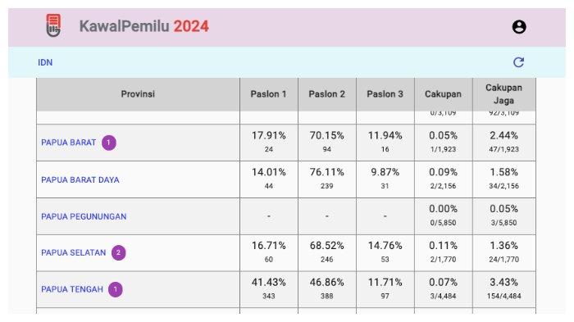This screenshot has width=574, height=322.
Task: Click the purple badge beside Papua Barat
Action: click(x=109, y=143)
